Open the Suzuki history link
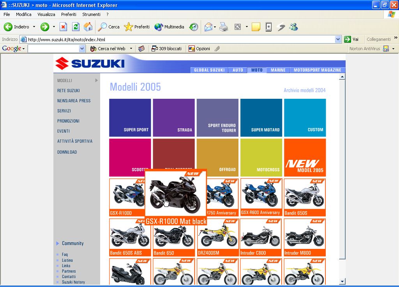 73,282
